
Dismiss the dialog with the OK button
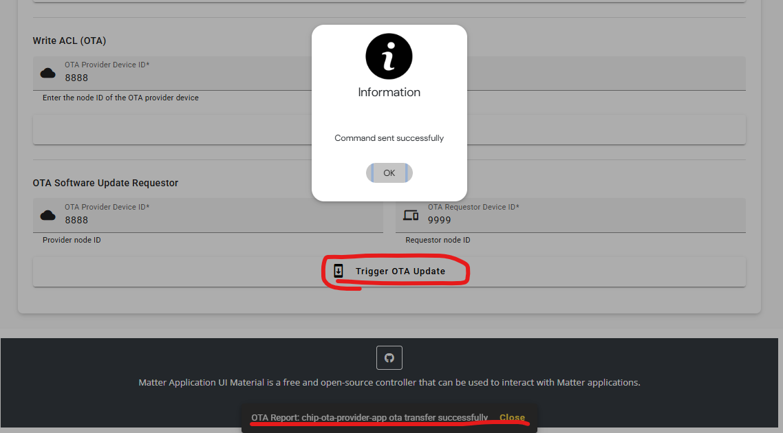[389, 173]
